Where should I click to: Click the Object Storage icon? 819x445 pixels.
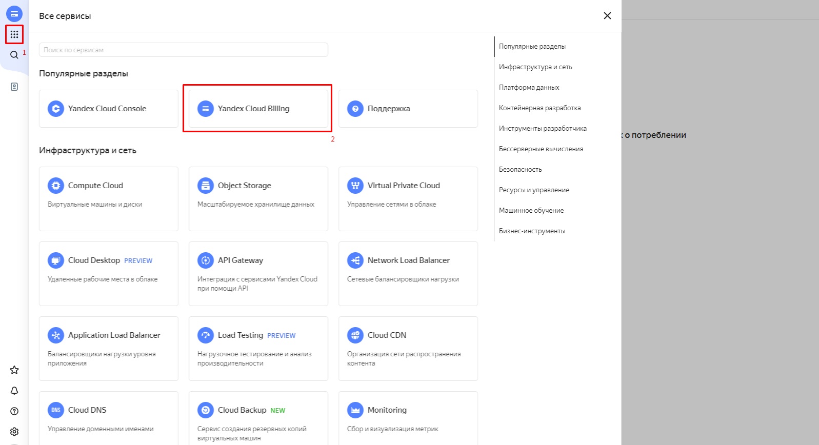tap(206, 186)
